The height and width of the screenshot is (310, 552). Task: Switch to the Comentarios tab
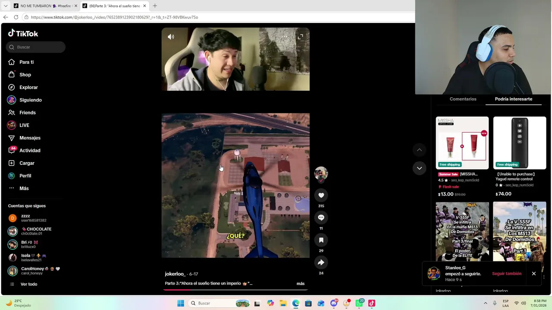[x=463, y=99]
